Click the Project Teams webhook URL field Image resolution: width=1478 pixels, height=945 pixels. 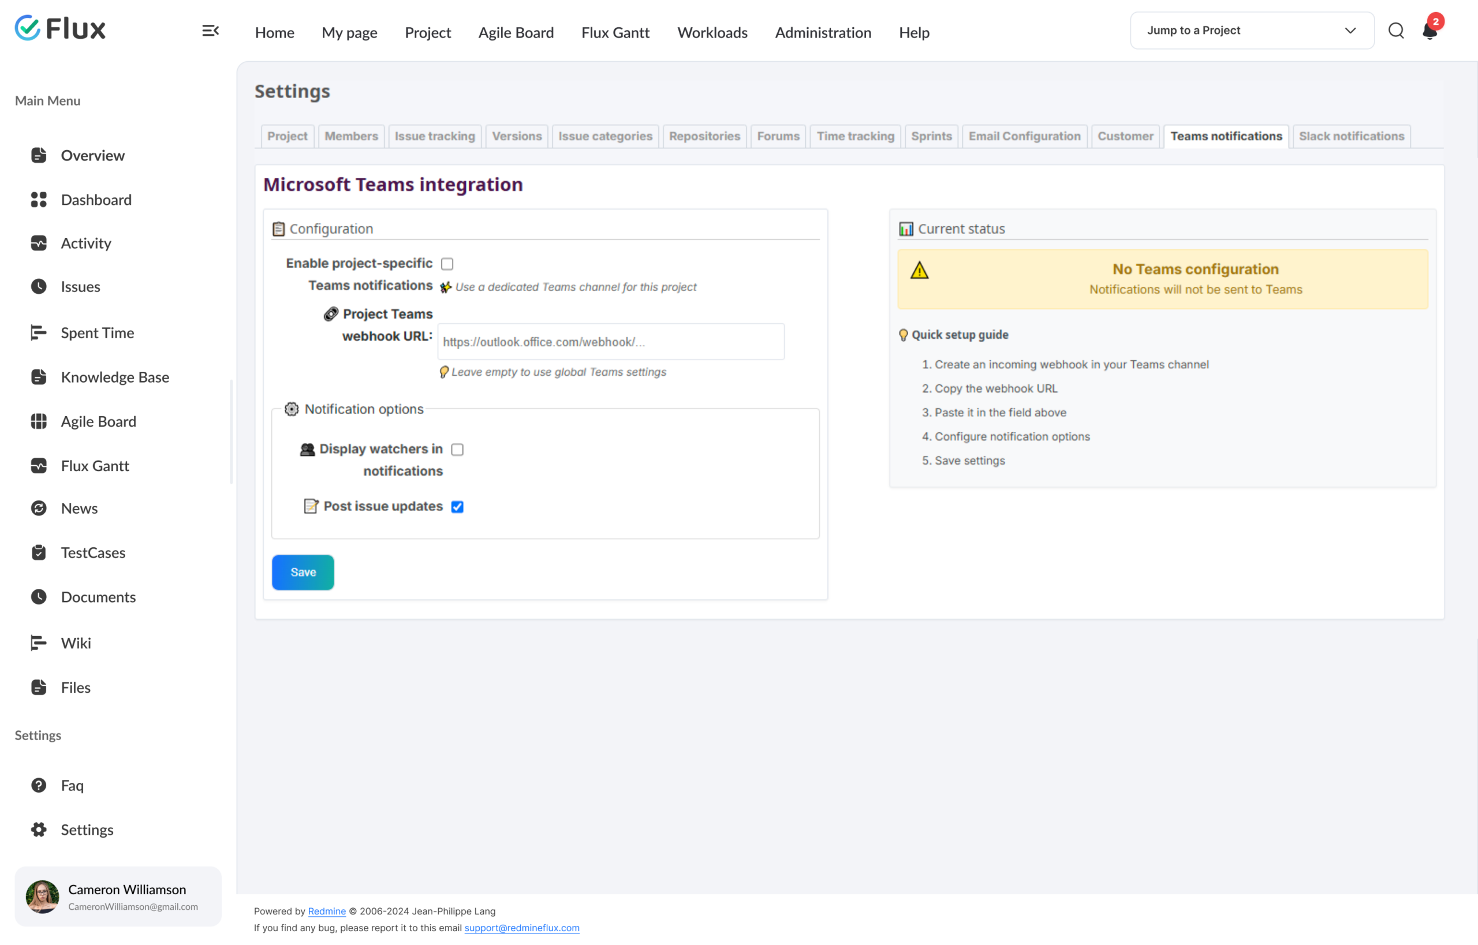[x=611, y=342]
